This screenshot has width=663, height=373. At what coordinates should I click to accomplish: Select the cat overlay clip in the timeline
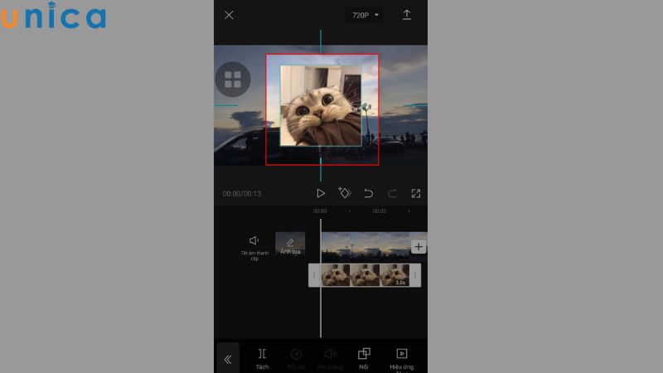(365, 275)
